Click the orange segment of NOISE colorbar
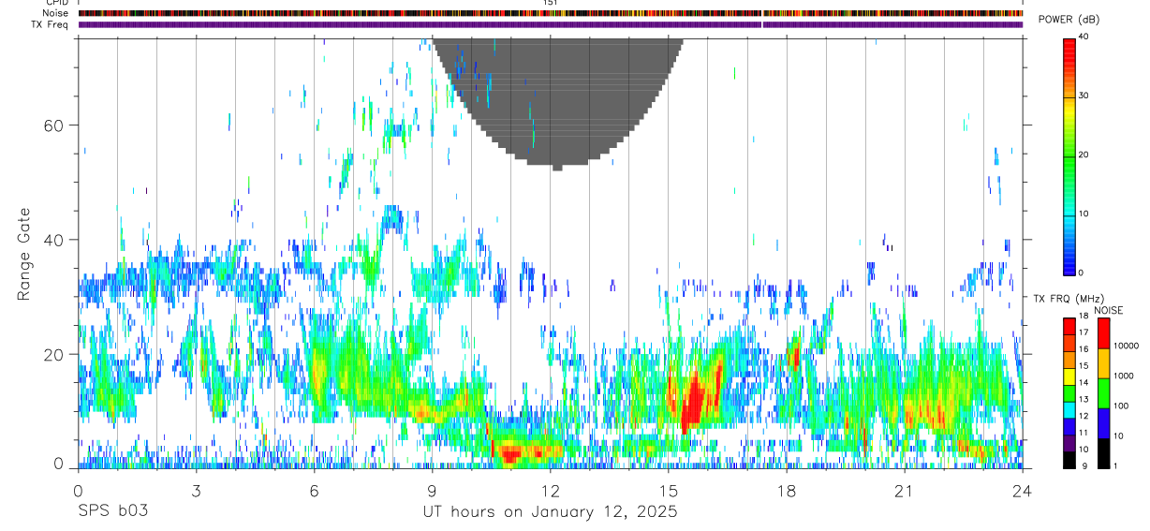Viewport: 1150px width, 531px height. tap(1103, 363)
